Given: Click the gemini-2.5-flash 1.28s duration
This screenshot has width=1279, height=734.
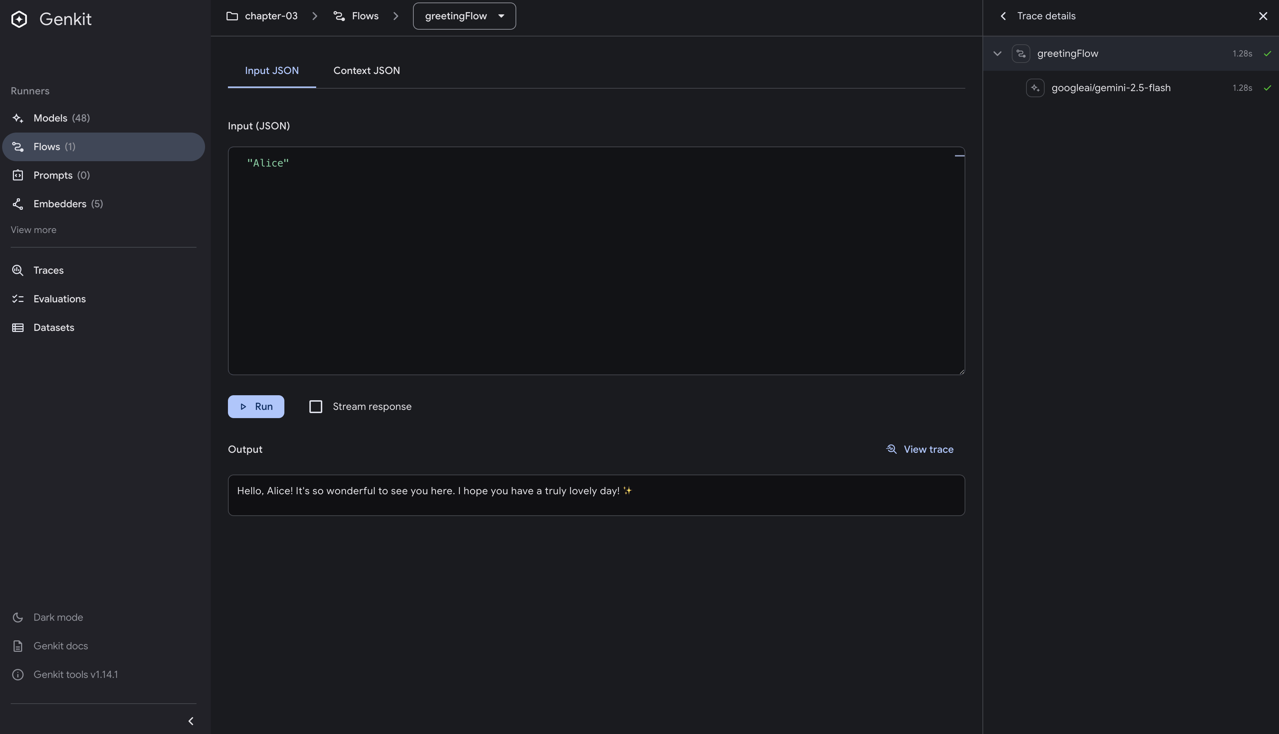Looking at the screenshot, I should pos(1242,88).
